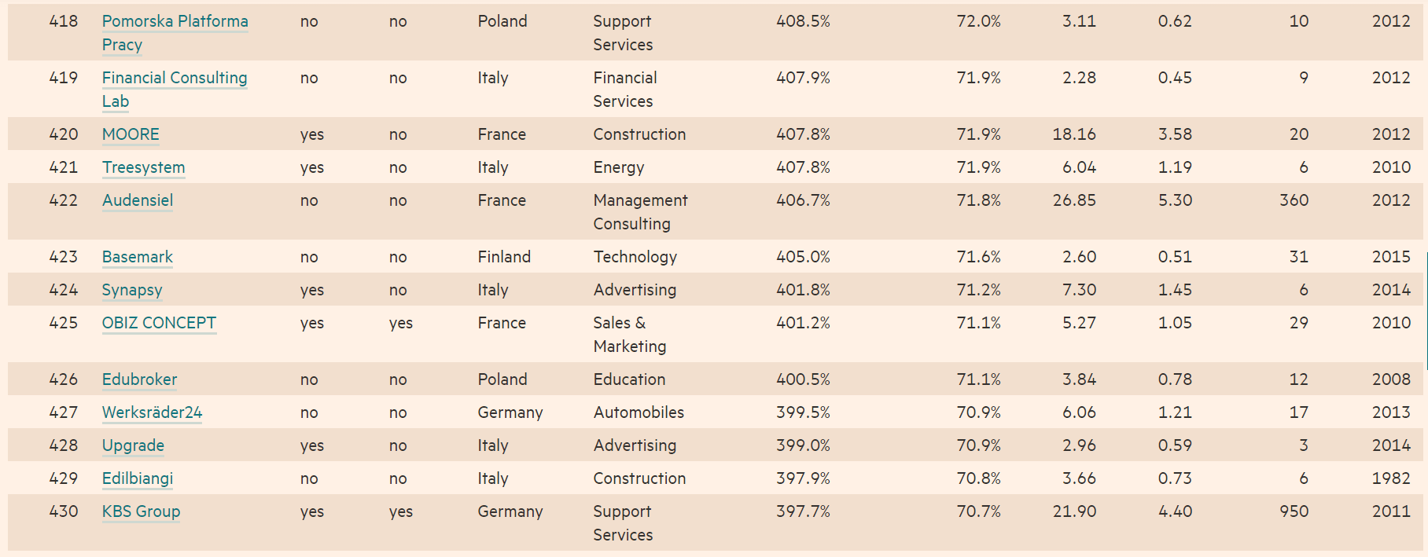Select the Management Consulting sector cell
This screenshot has height=557, width=1428.
click(640, 212)
